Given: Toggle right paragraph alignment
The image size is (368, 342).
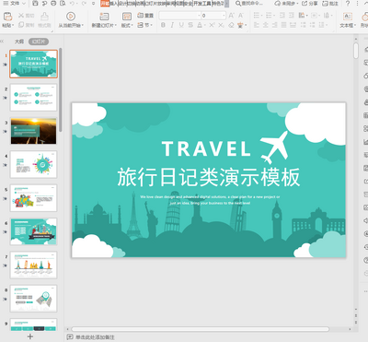Looking at the screenshot, I should [275, 25].
